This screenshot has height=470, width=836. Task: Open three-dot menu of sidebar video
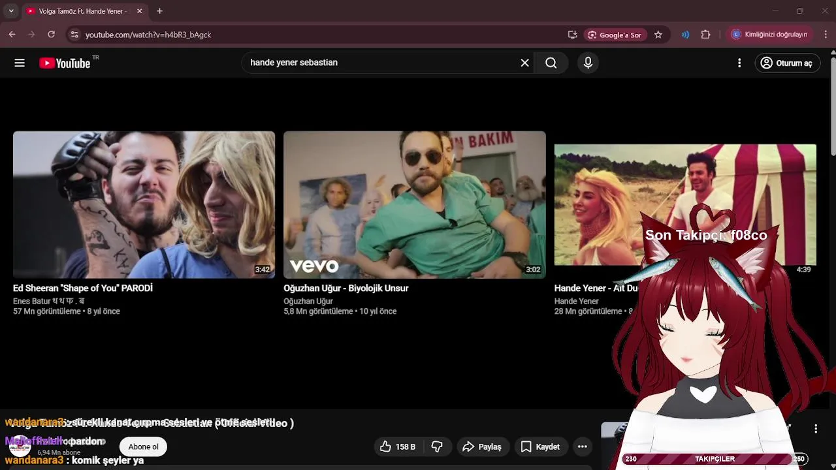[816, 429]
